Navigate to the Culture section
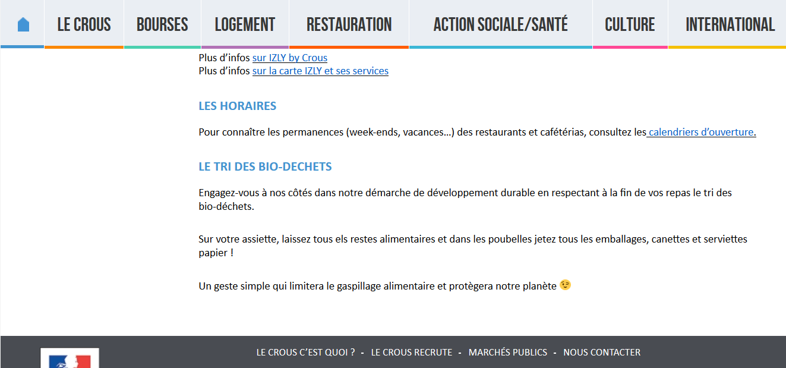 tap(630, 24)
